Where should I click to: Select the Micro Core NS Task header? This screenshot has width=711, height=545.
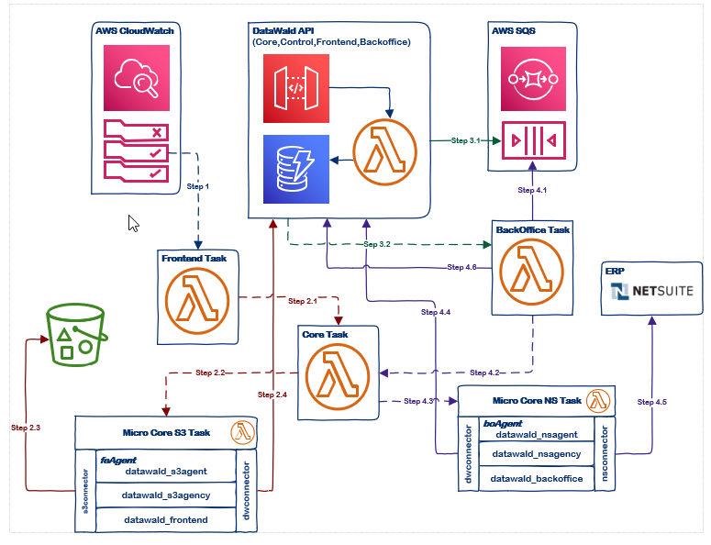[x=537, y=401]
